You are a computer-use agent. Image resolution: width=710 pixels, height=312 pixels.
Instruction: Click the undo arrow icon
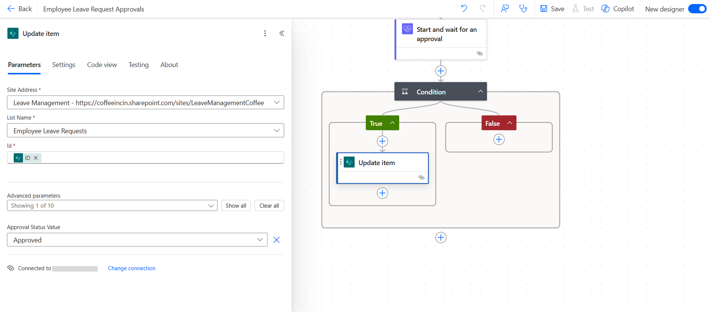[x=464, y=9]
